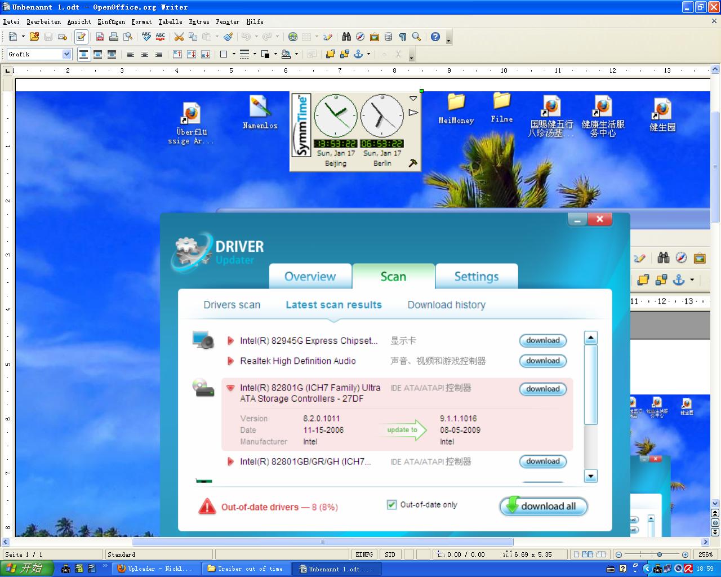Click the zoom slider handle
The width and height of the screenshot is (721, 577).
(660, 554)
